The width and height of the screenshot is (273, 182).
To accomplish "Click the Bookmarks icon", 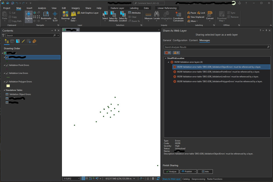I will click(46, 15).
